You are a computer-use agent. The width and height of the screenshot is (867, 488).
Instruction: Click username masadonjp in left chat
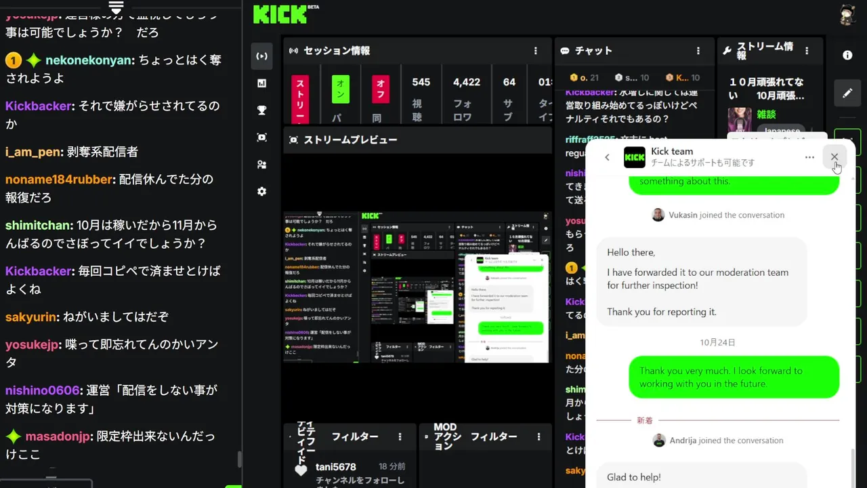coord(59,436)
